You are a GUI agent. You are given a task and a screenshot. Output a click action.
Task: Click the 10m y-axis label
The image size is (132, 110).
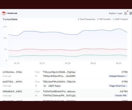pos(5,38)
